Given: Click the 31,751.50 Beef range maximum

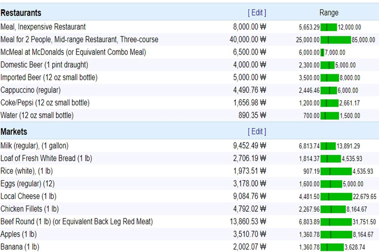Looking at the screenshot, I should (x=364, y=222).
